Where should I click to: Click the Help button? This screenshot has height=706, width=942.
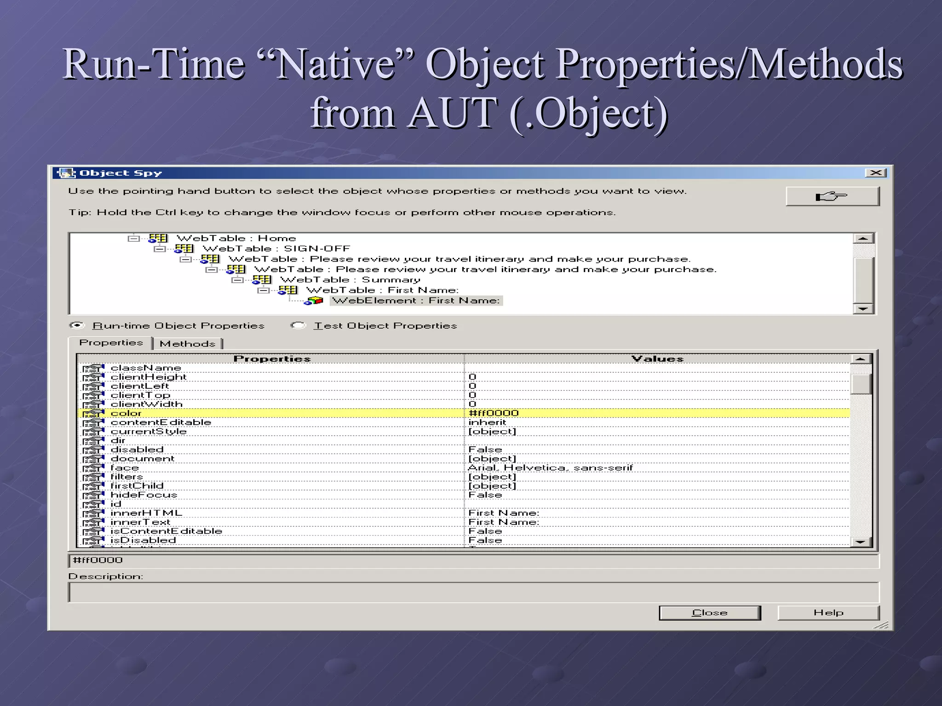pyautogui.click(x=828, y=613)
